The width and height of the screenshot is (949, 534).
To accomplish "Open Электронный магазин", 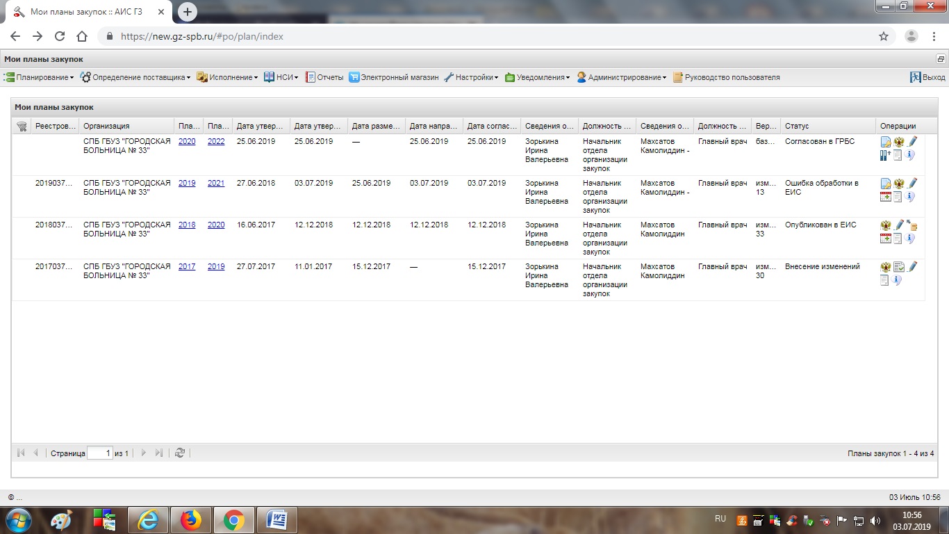I will (394, 77).
